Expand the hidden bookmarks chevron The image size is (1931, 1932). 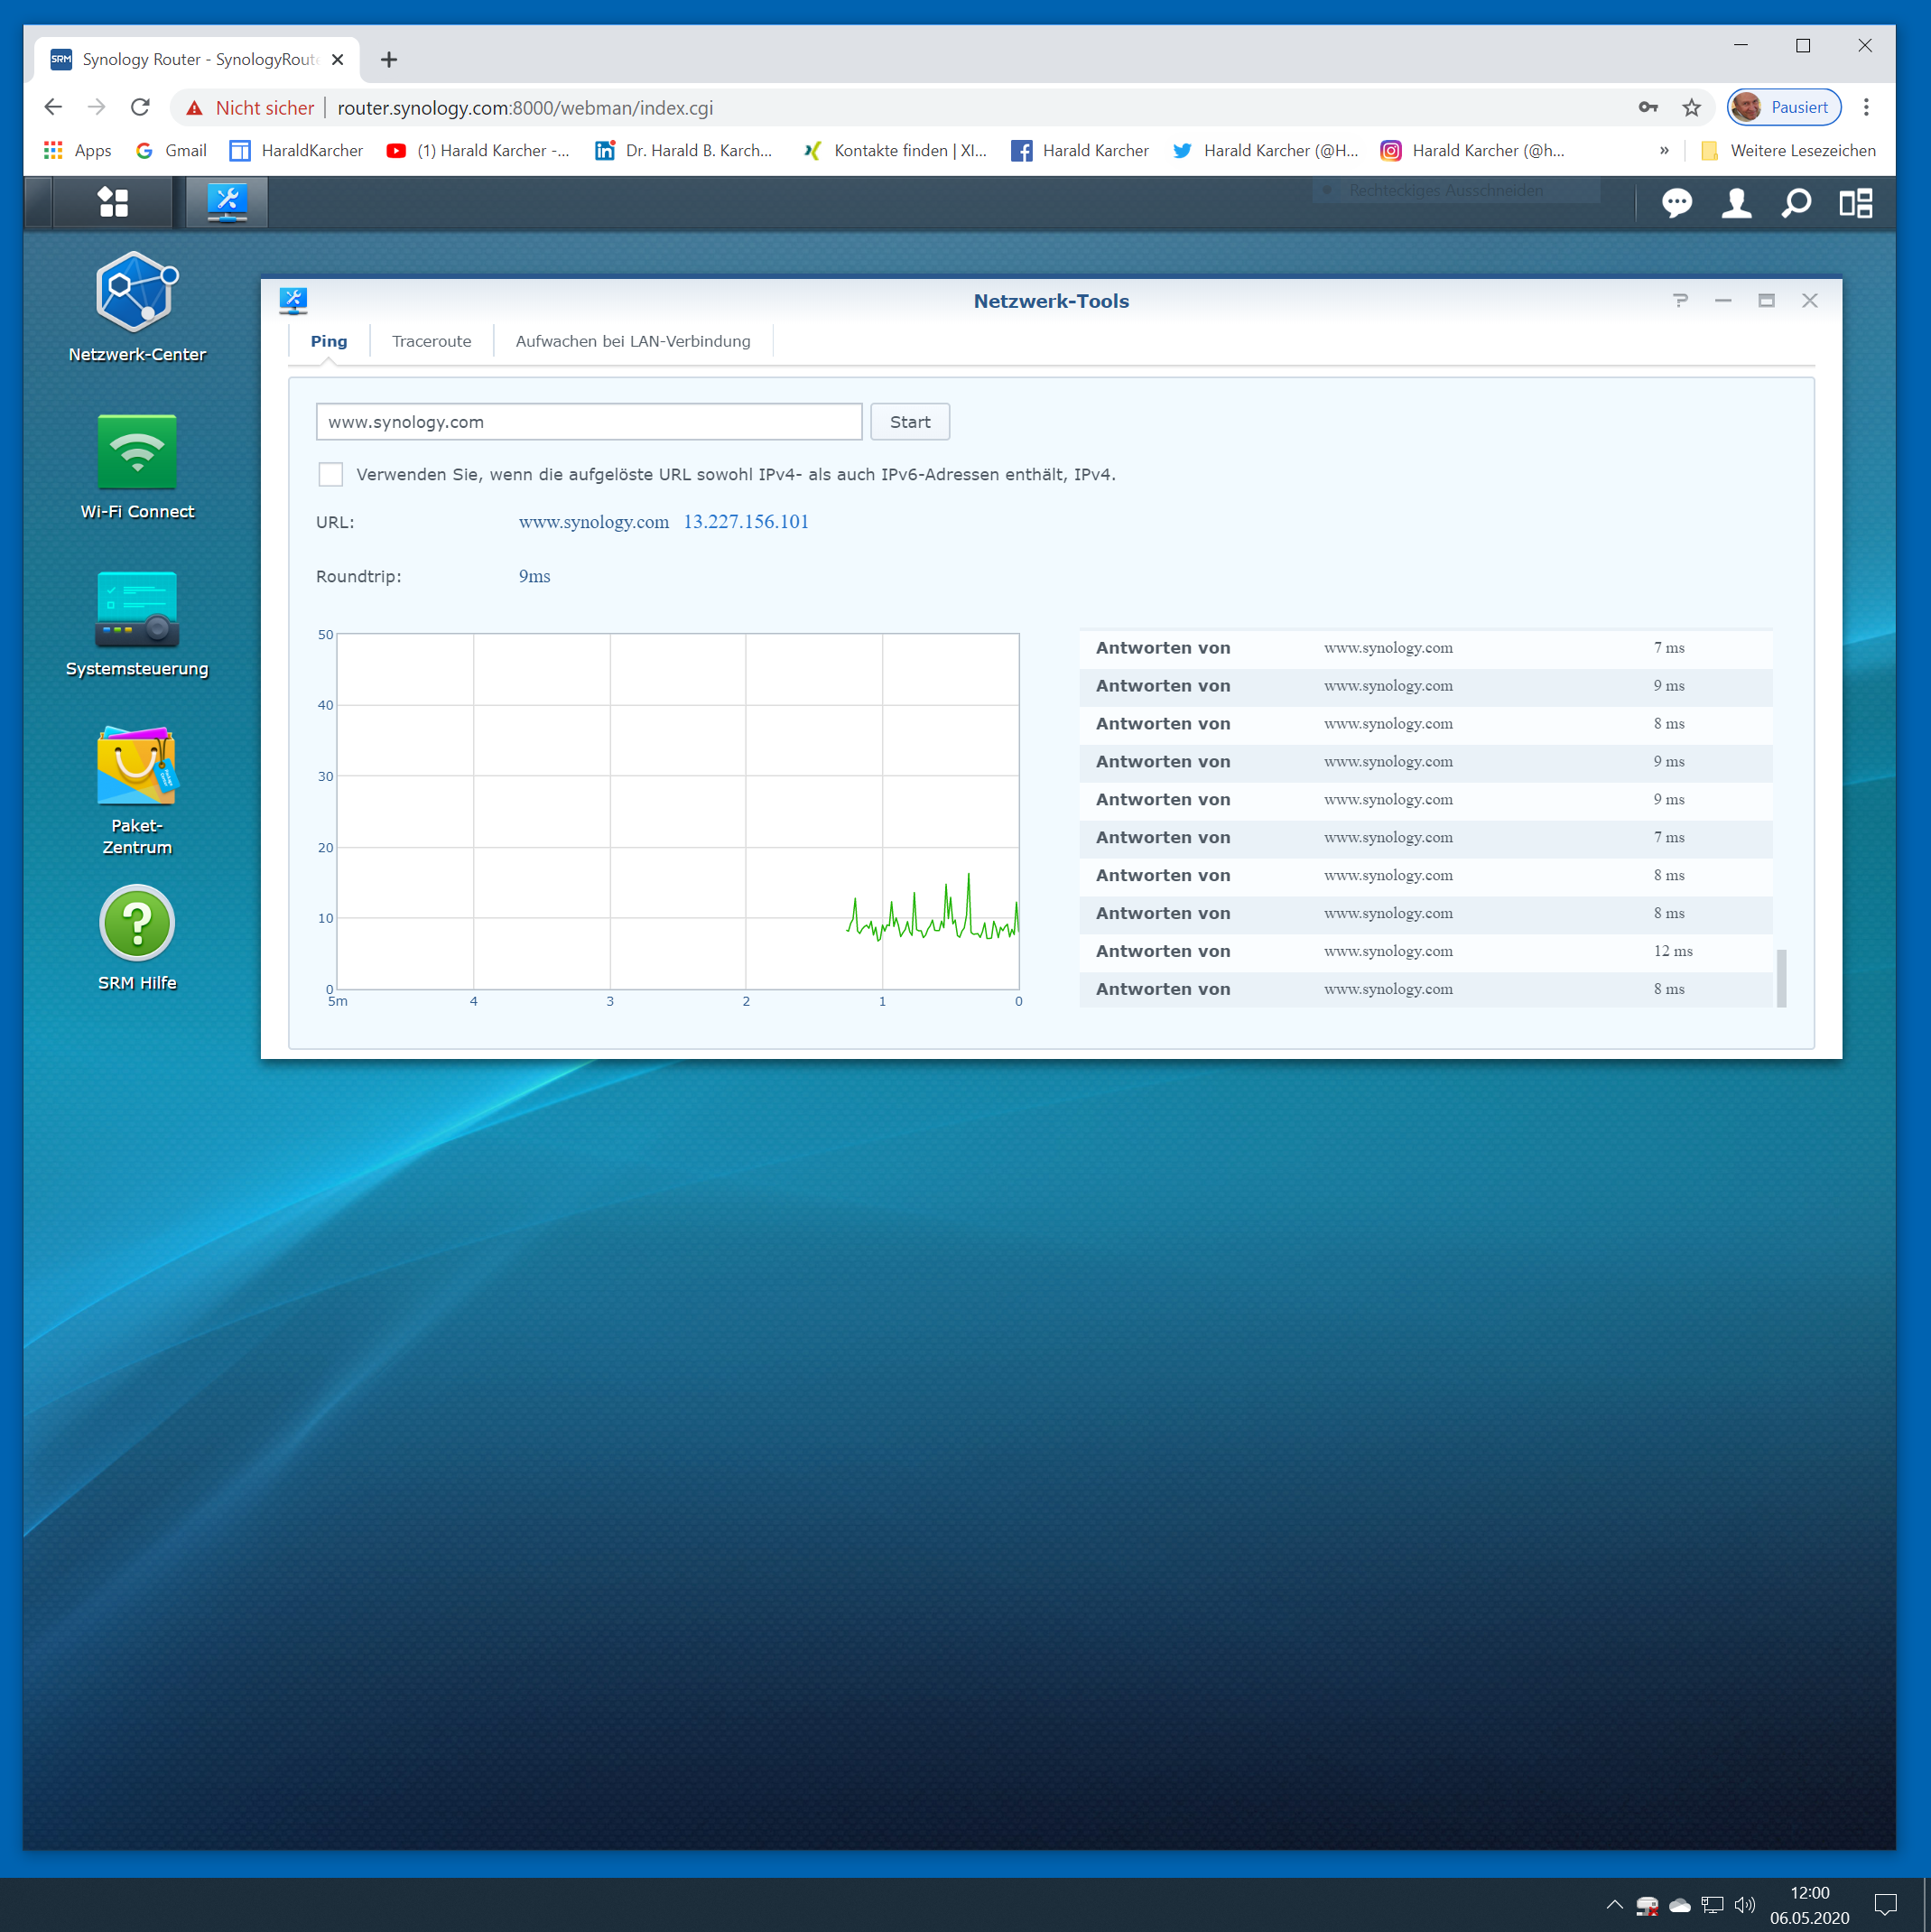(x=1664, y=151)
